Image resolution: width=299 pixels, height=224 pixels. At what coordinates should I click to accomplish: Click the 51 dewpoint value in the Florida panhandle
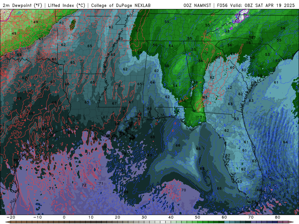click(202, 117)
